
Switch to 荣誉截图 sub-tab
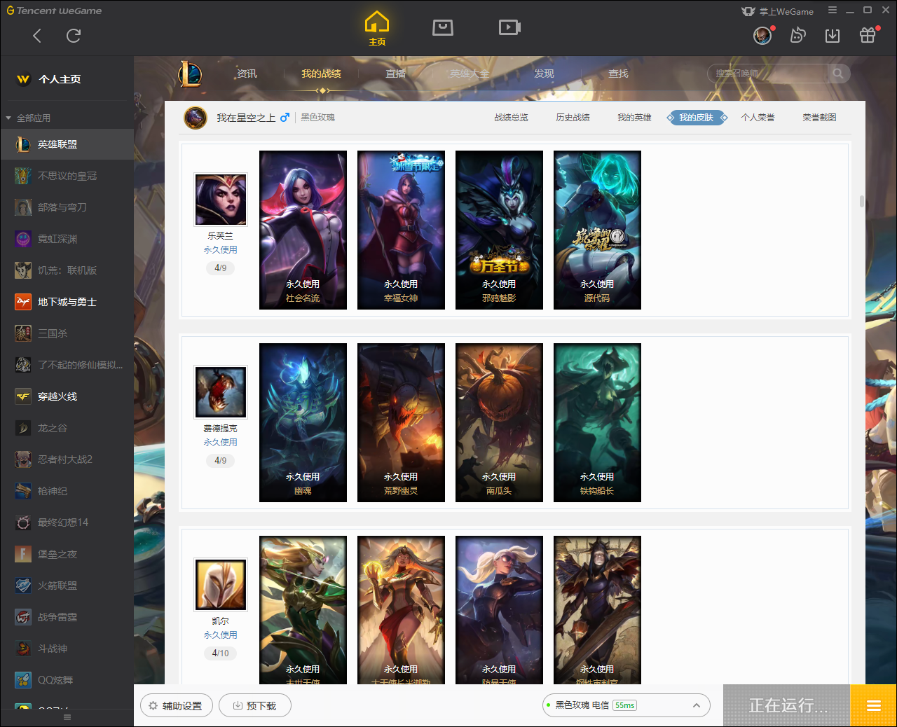click(x=819, y=118)
